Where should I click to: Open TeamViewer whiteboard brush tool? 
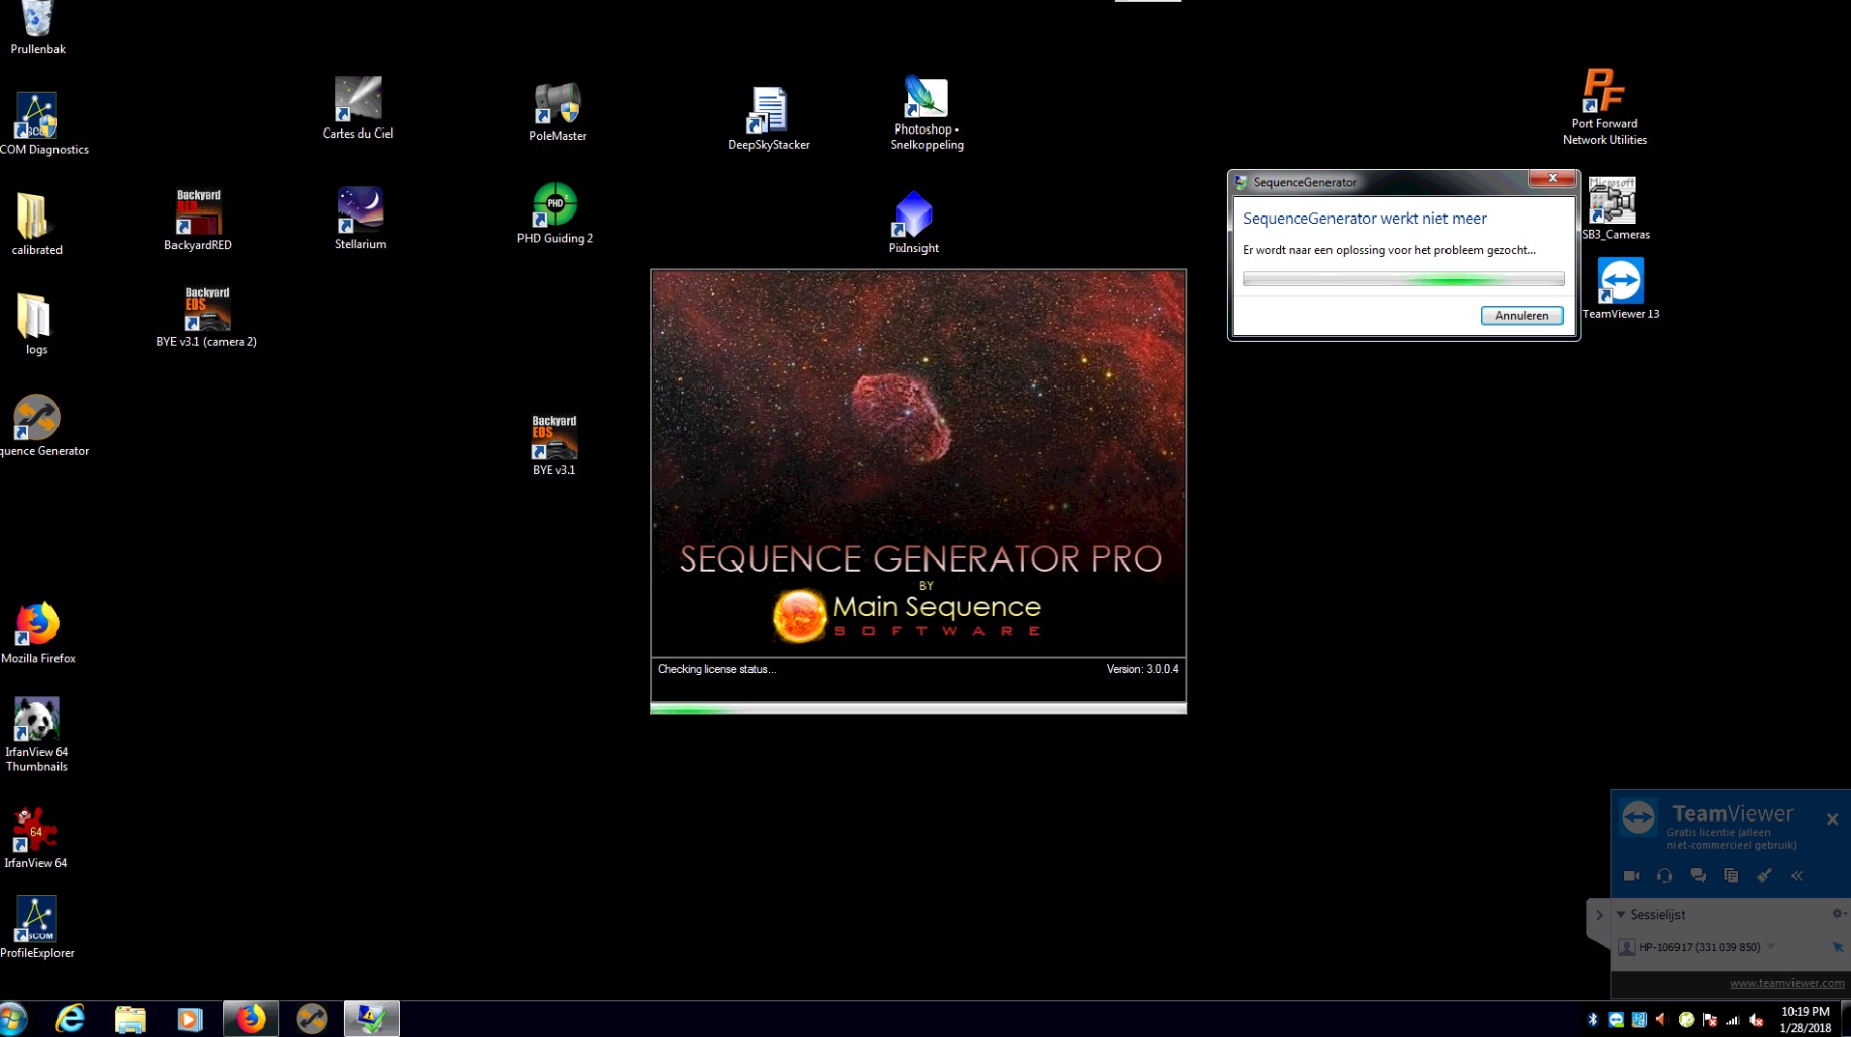coord(1764,876)
